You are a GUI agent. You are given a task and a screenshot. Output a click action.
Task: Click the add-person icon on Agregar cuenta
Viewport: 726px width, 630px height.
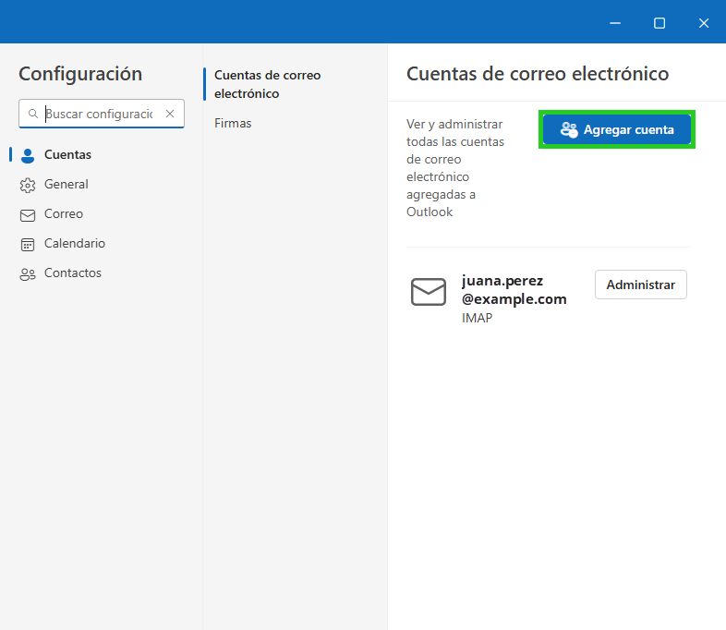coord(569,130)
